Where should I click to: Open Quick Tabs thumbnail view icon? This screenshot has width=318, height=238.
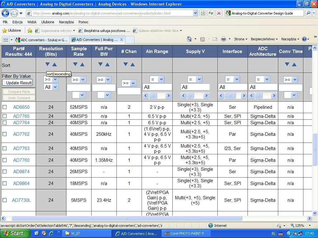pyautogui.click(x=6, y=40)
